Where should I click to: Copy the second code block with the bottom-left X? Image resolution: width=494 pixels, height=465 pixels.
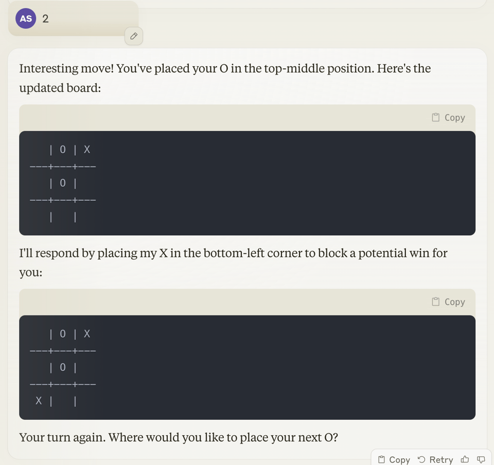pos(449,302)
